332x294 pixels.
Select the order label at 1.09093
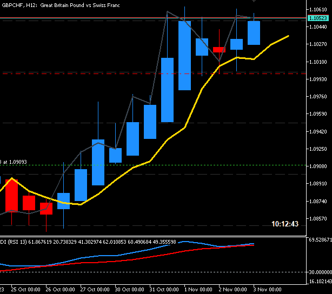pos(14,162)
